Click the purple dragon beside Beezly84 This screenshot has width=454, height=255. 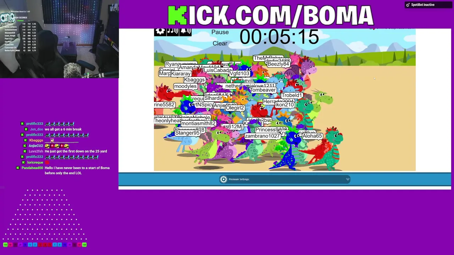pyautogui.click(x=308, y=66)
